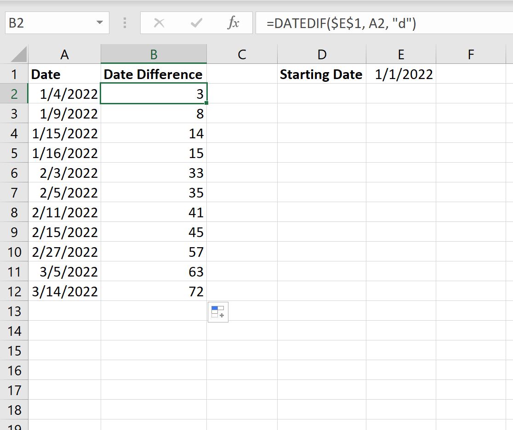Select column C header

point(242,54)
